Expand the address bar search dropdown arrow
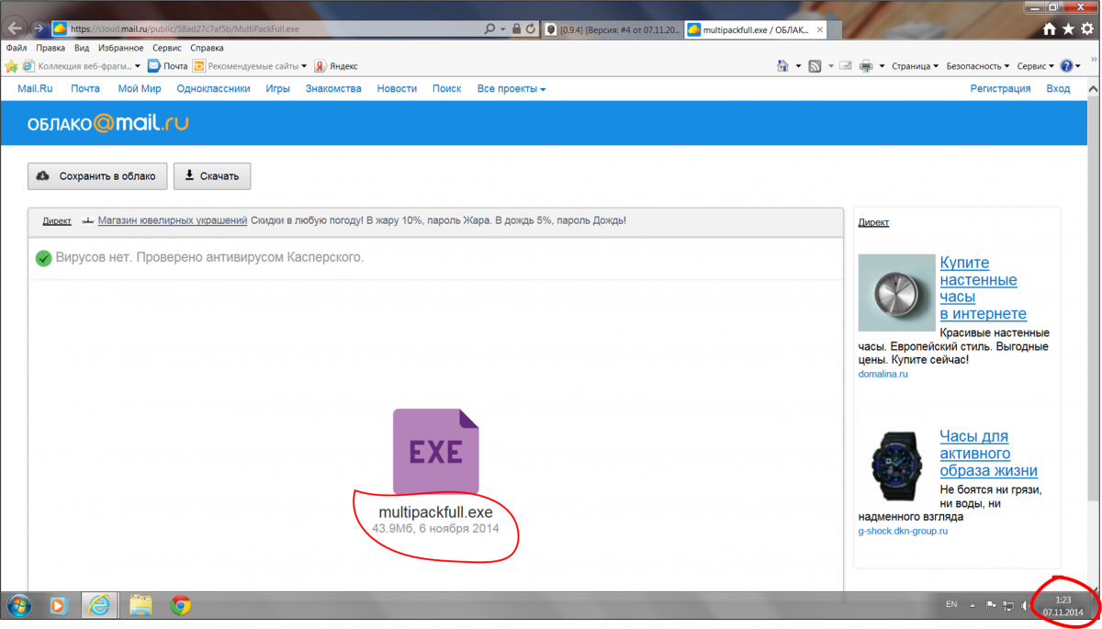The width and height of the screenshot is (1102, 629). [502, 29]
